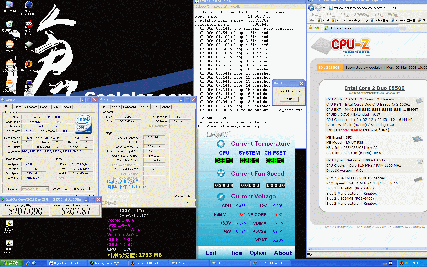Click the NVIDIA icon in the system tray

pos(406,263)
